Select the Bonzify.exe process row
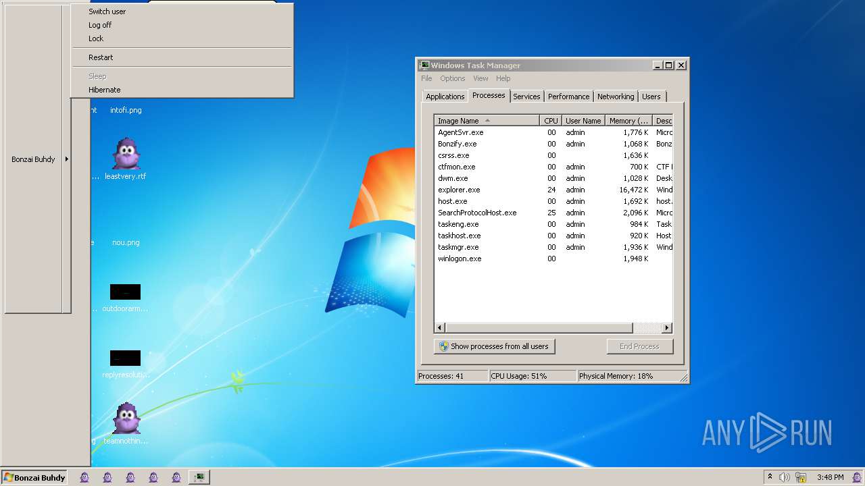 click(x=553, y=144)
